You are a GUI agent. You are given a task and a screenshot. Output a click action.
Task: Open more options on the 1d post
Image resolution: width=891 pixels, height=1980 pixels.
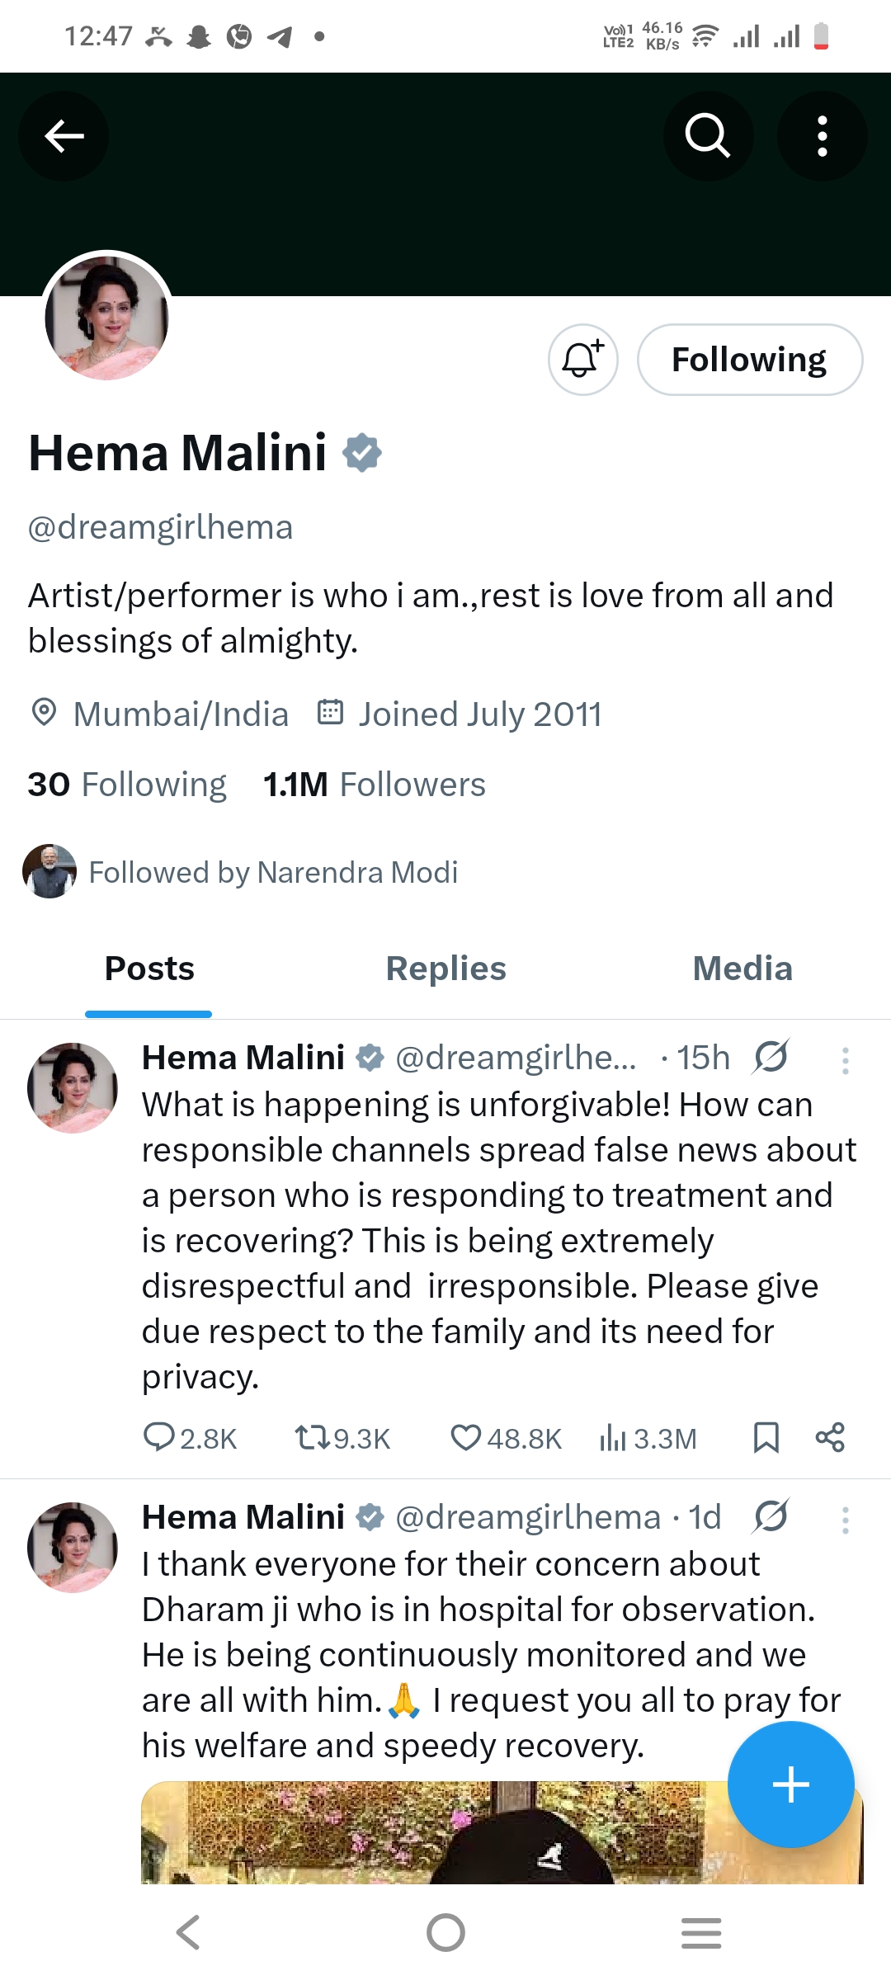(845, 1520)
